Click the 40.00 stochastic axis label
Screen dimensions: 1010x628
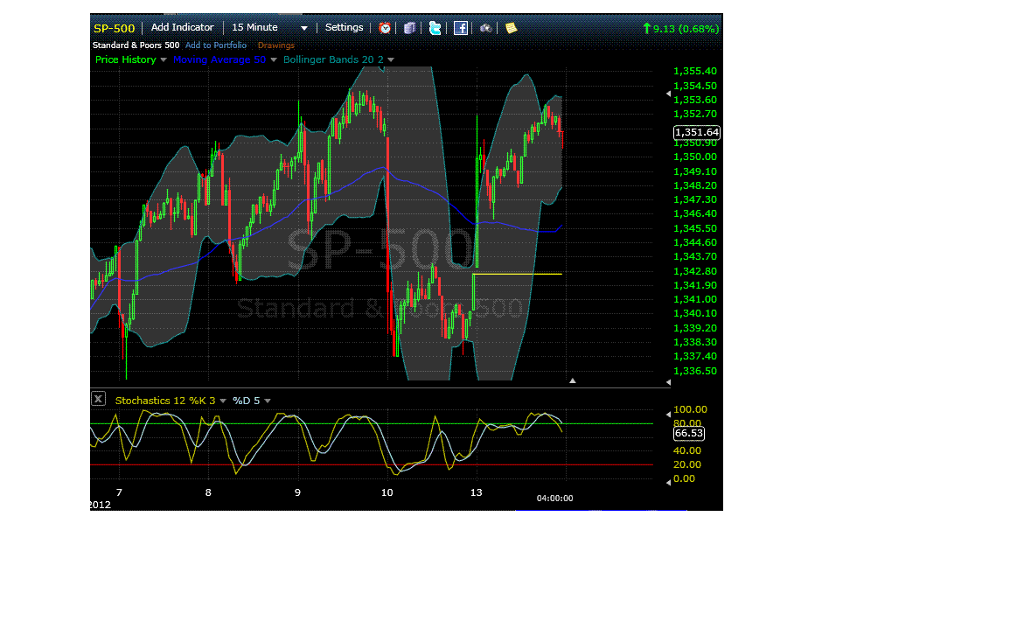(687, 450)
